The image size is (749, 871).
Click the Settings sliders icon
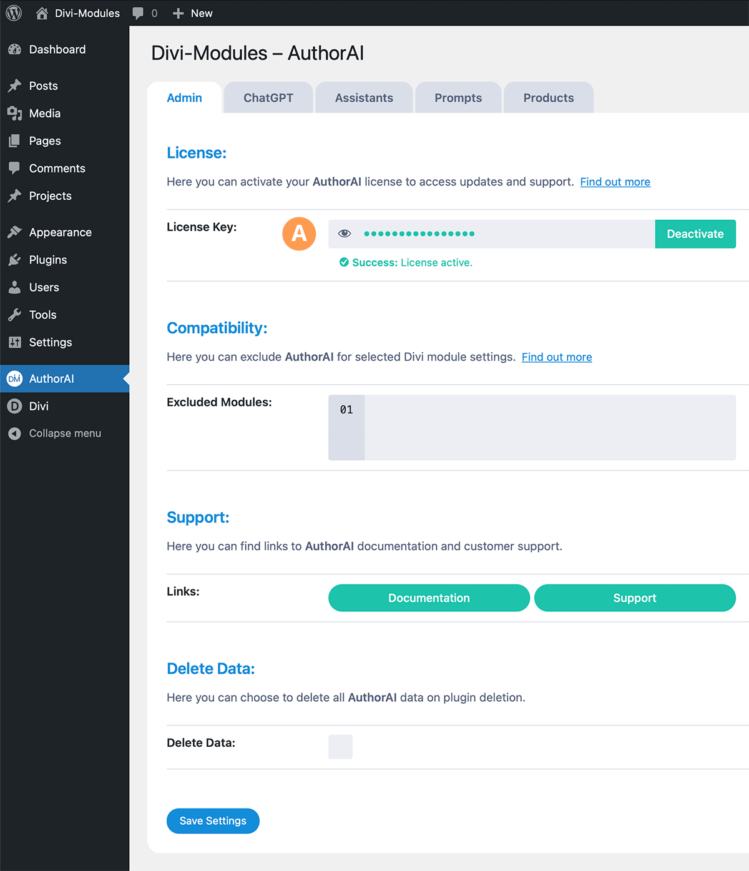15,342
